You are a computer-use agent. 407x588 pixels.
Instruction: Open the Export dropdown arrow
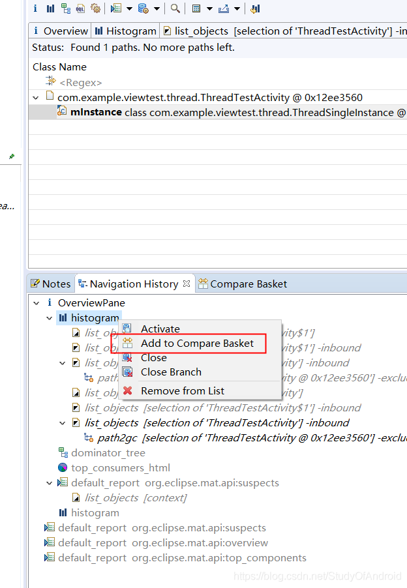point(237,8)
